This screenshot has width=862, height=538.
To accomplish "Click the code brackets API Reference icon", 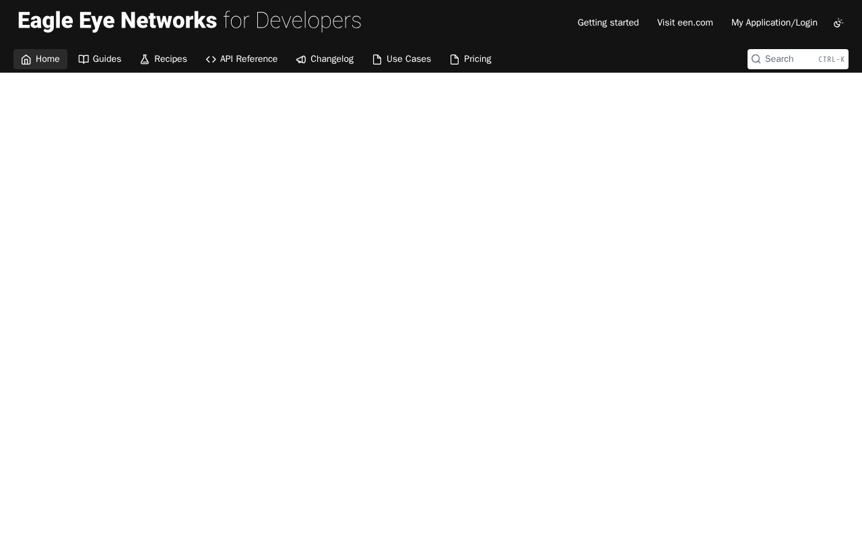I will pyautogui.click(x=211, y=59).
